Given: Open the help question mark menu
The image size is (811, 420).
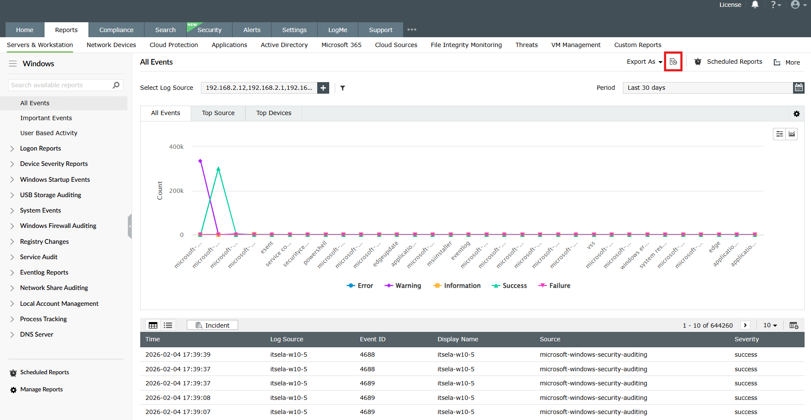Looking at the screenshot, I should coord(776,5).
